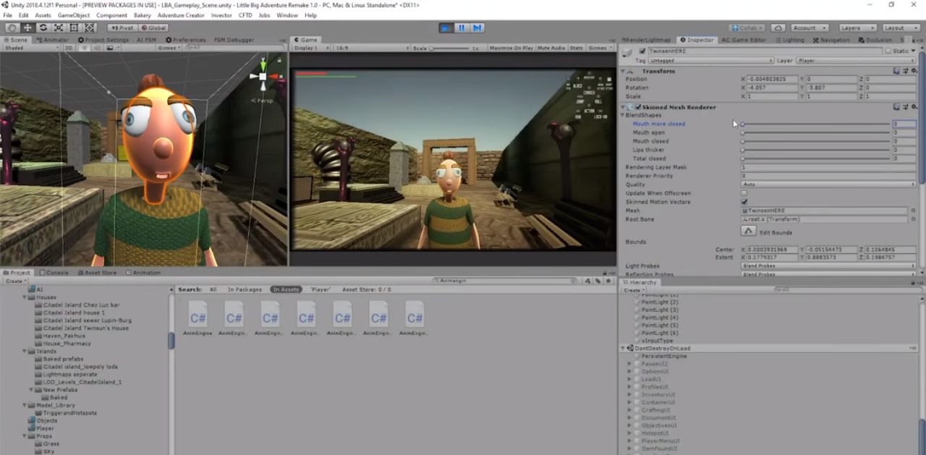Collapse the BlendShapes foldout
Screen dimensions: 926x455
pyautogui.click(x=624, y=115)
